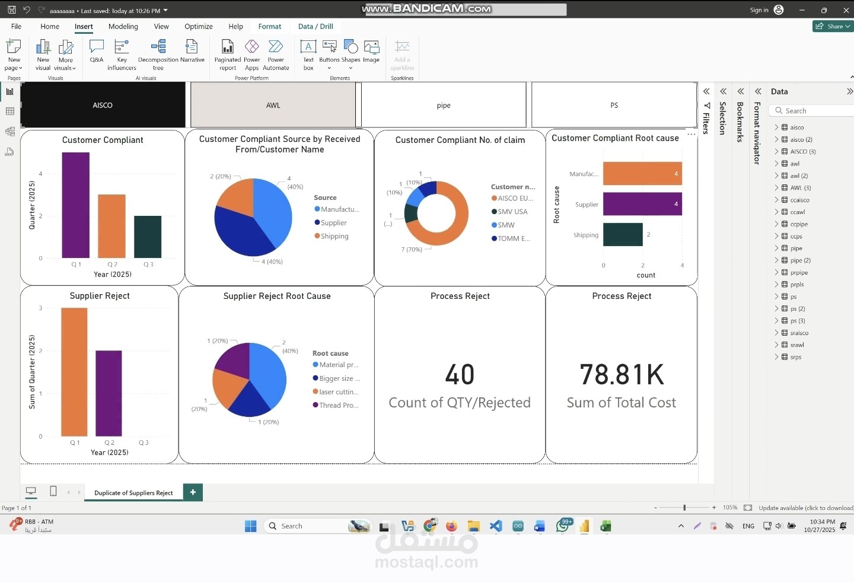Open the Buttons dropdown
The height and width of the screenshot is (583, 854).
pyautogui.click(x=329, y=55)
